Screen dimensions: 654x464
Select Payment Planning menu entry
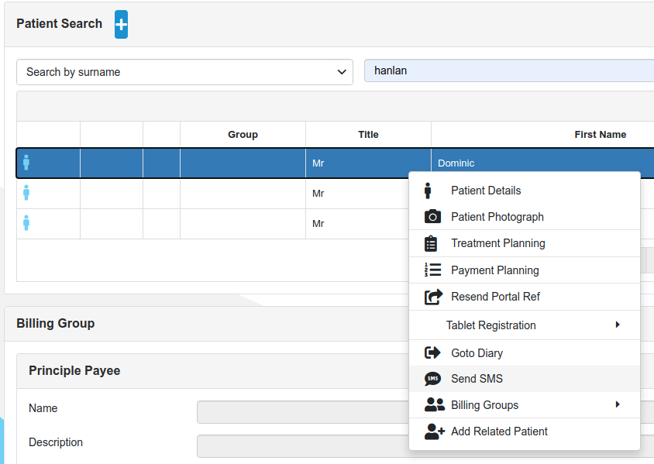525,270
